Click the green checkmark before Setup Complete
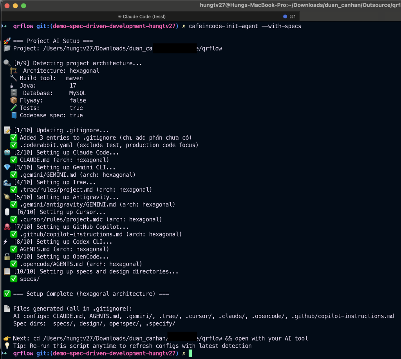This screenshot has height=359, width=401. 7,294
